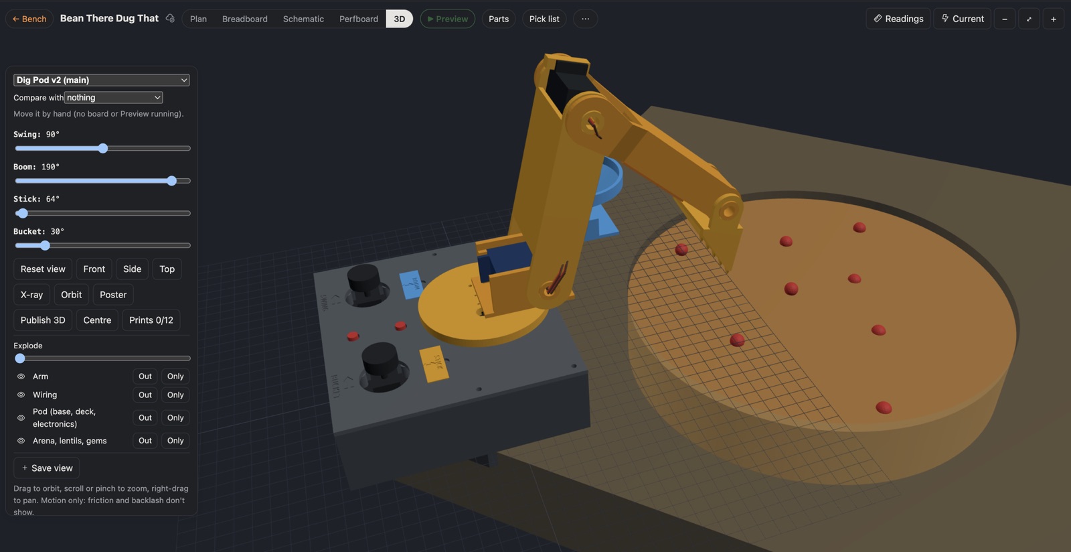Open the Compare with dropdown
The image size is (1071, 552).
(113, 98)
